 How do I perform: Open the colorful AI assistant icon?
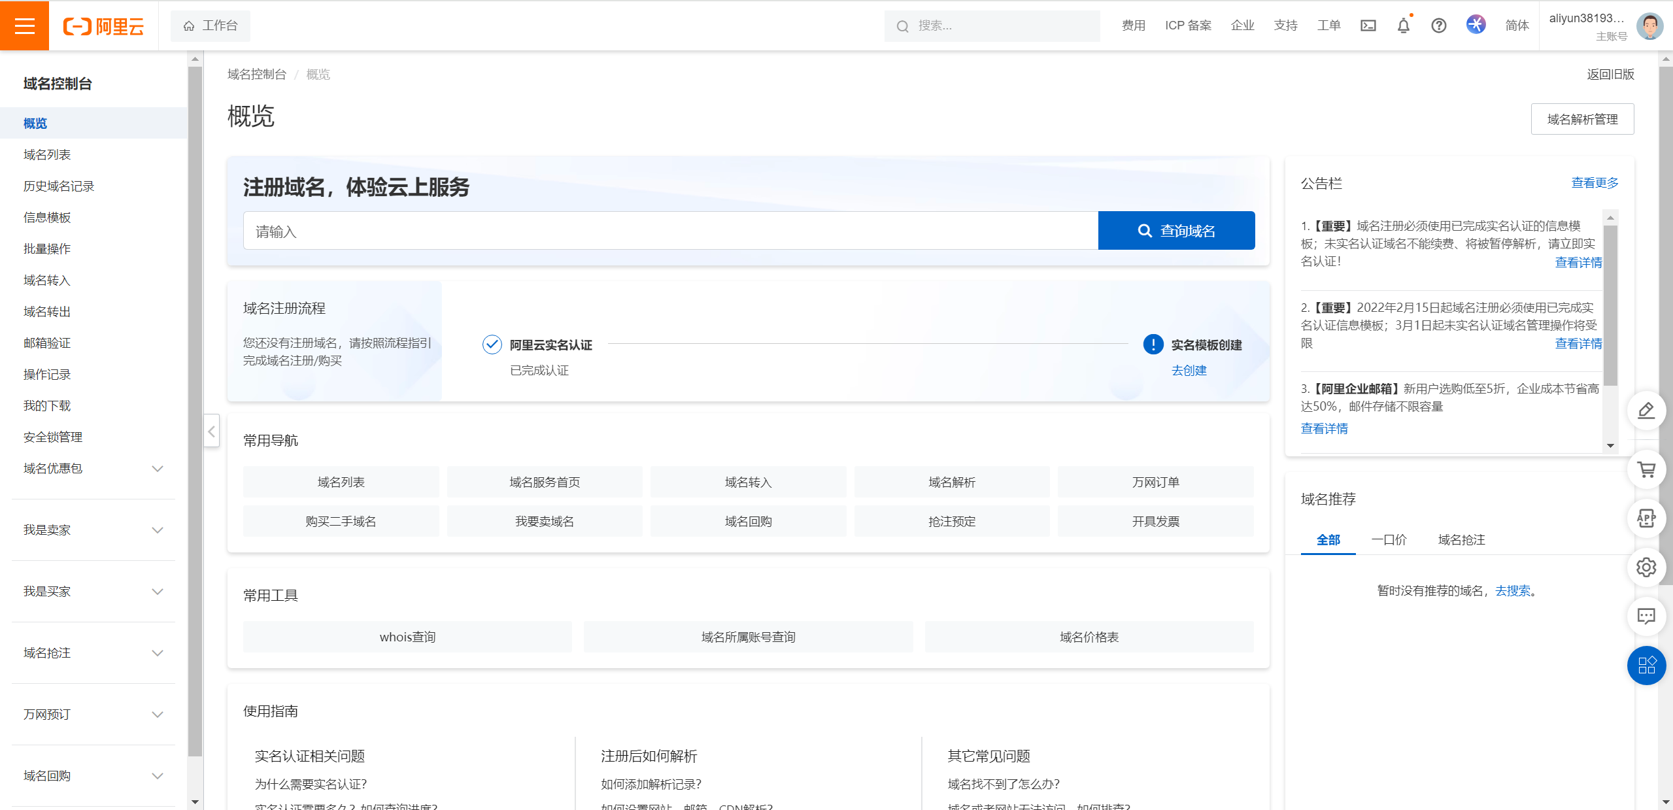1476,25
